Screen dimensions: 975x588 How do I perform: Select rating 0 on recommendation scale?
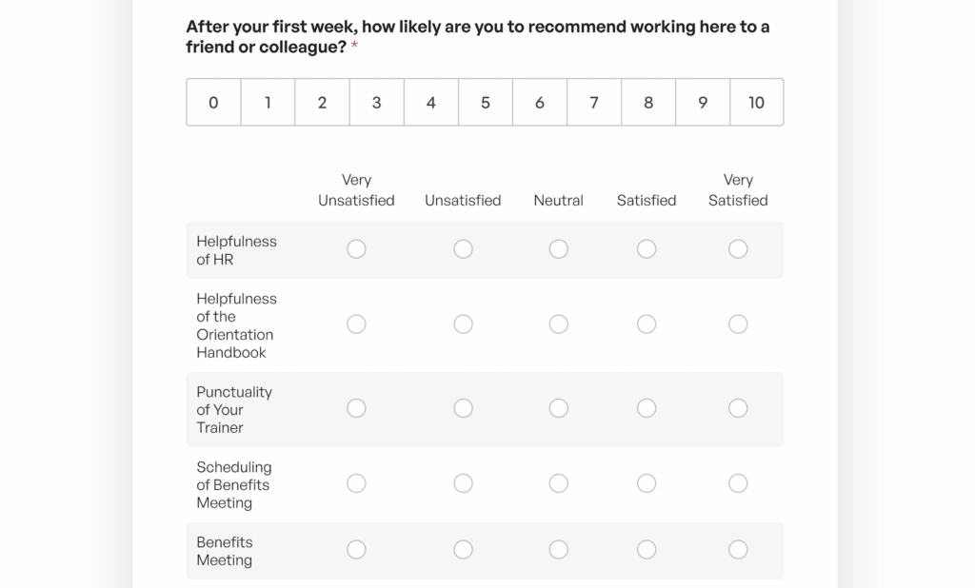coord(213,103)
